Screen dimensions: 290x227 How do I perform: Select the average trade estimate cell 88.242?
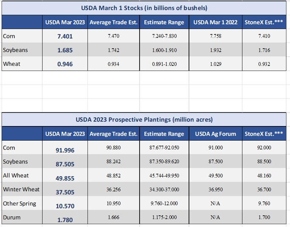coord(113,161)
